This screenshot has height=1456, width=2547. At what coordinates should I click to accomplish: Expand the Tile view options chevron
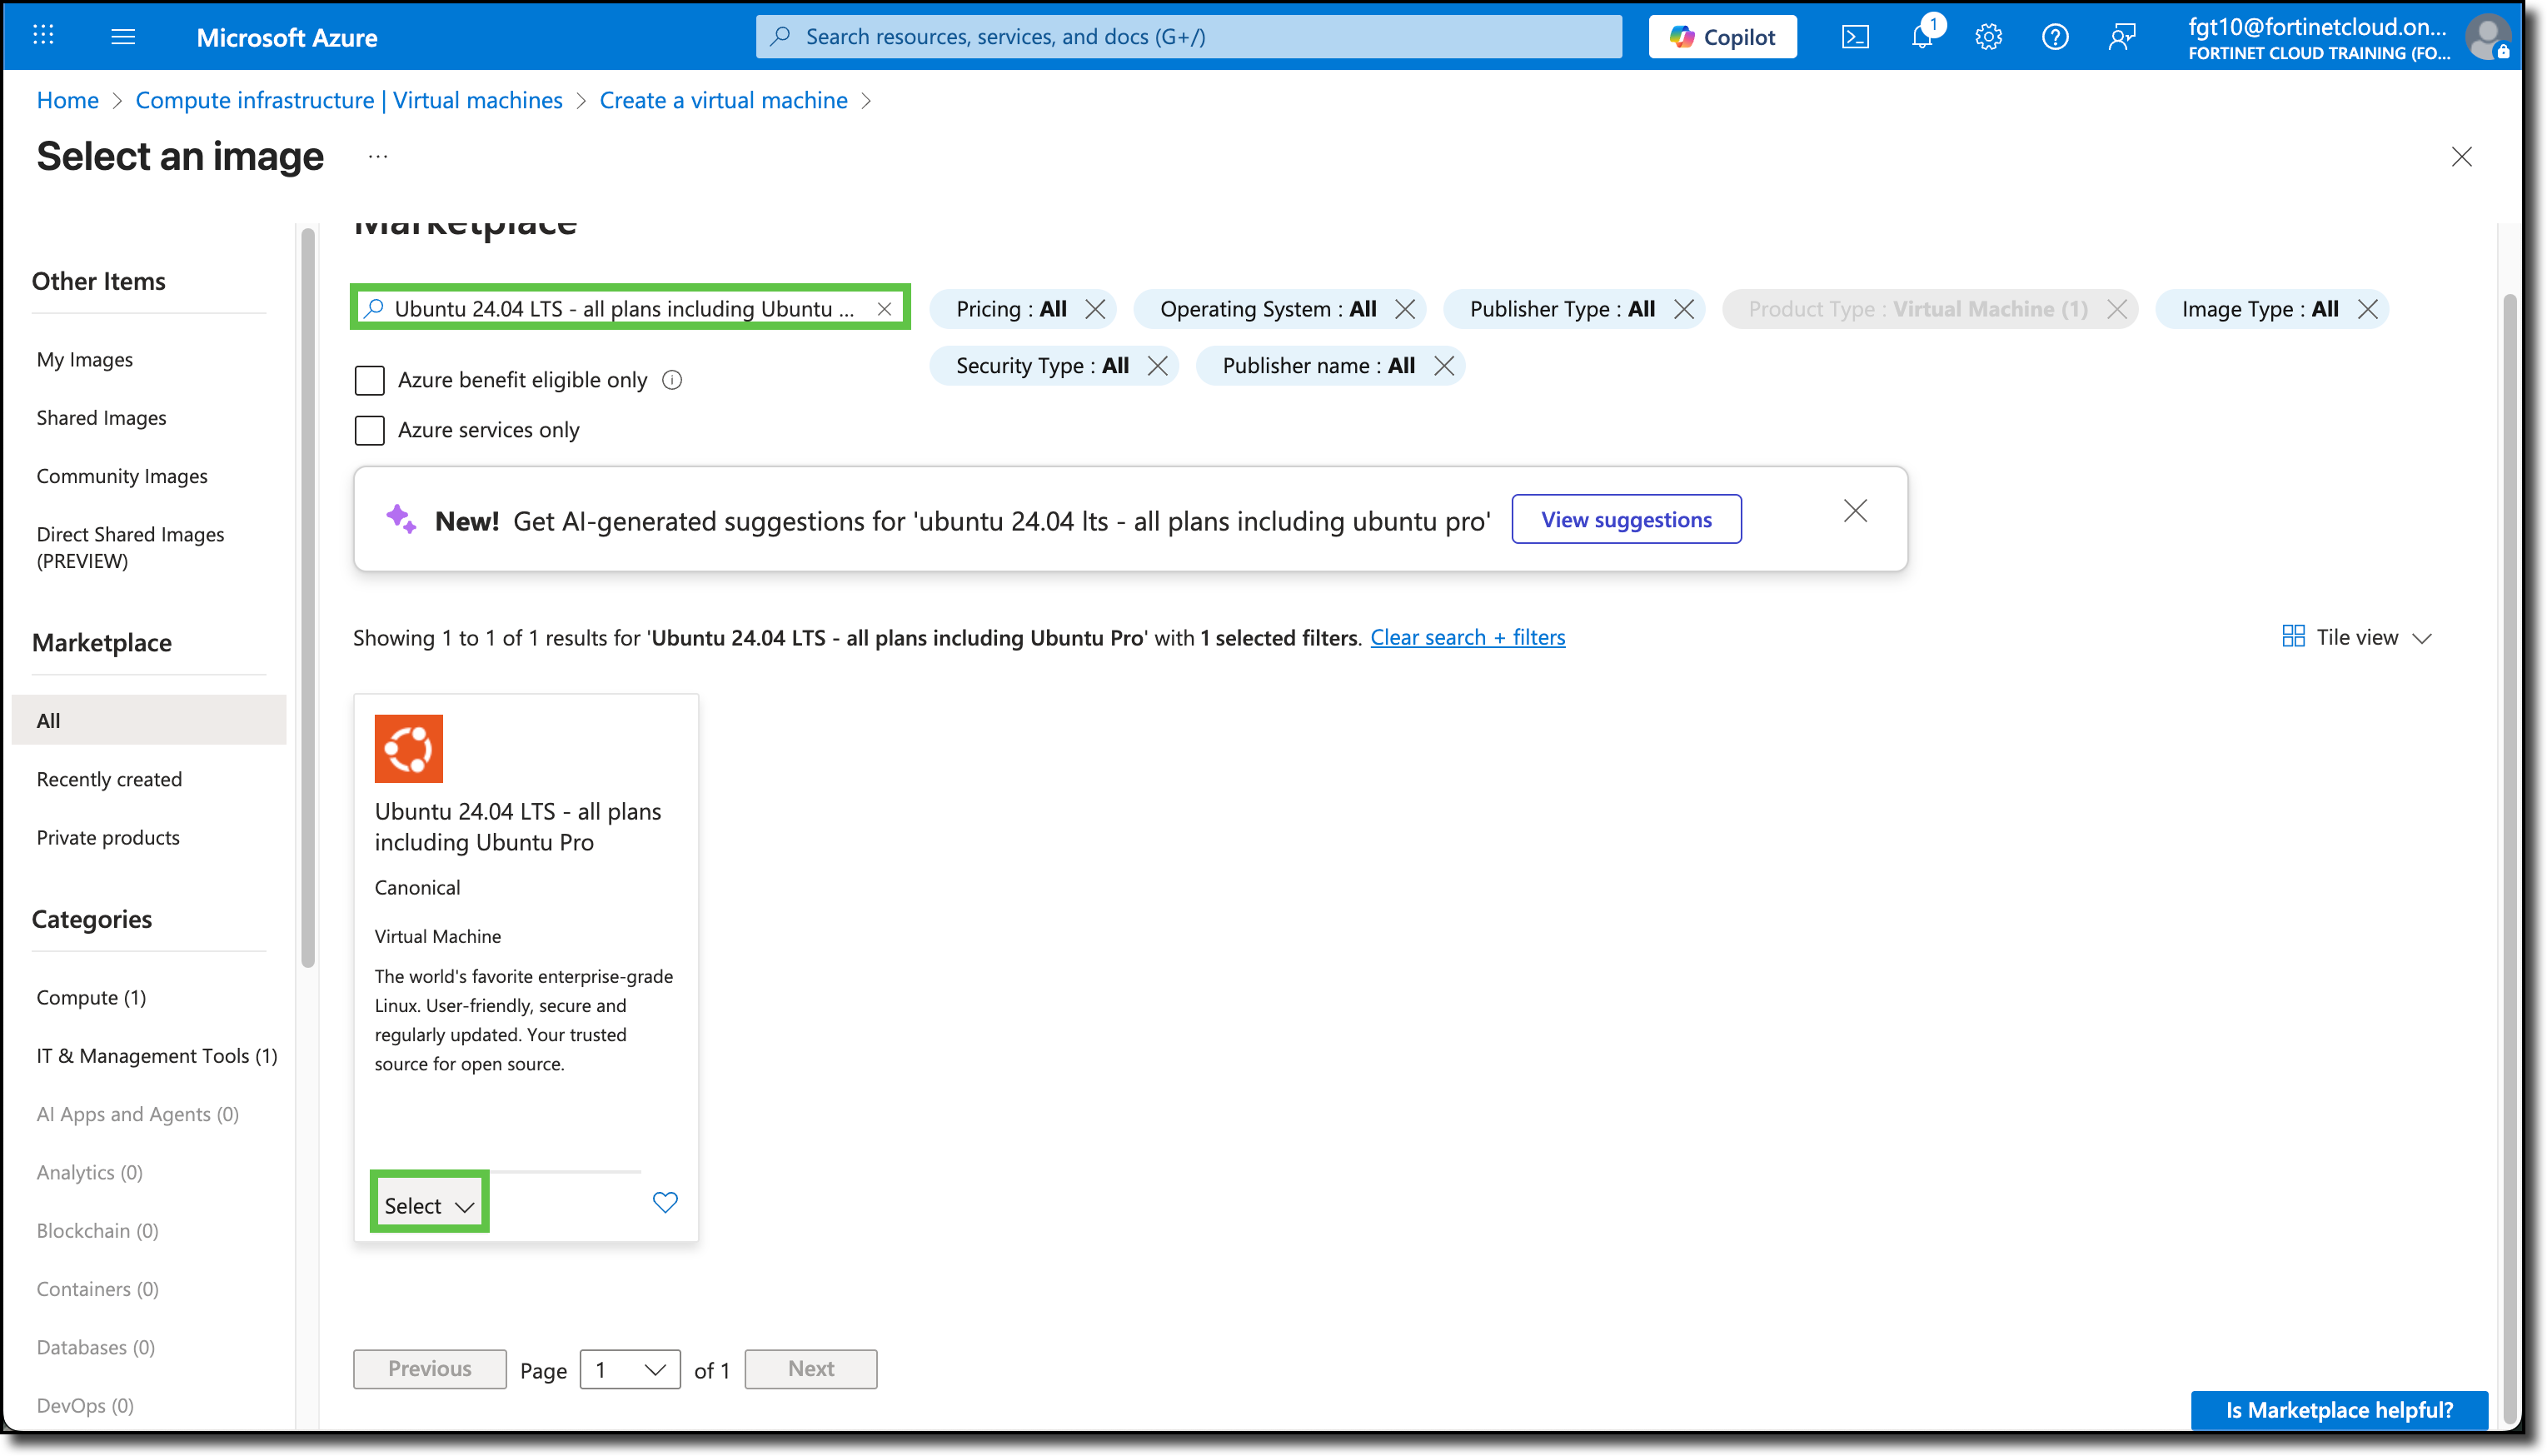point(2423,637)
